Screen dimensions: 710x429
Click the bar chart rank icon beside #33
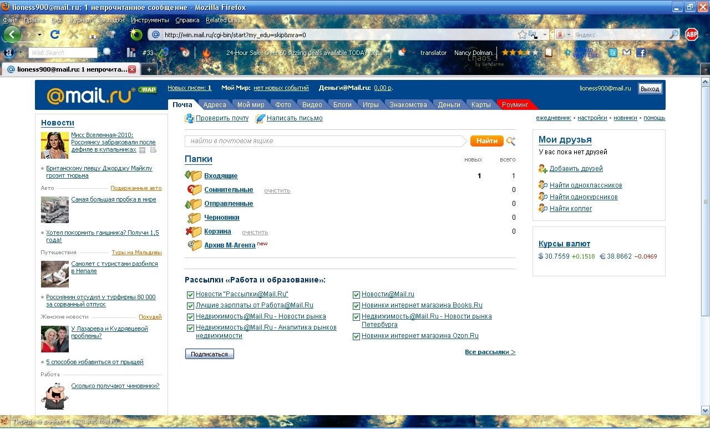[131, 53]
